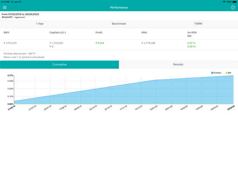The width and height of the screenshot is (238, 178).
Task: Click the Portfolio Benchmark : NIFTY note
Action: [x=19, y=54]
